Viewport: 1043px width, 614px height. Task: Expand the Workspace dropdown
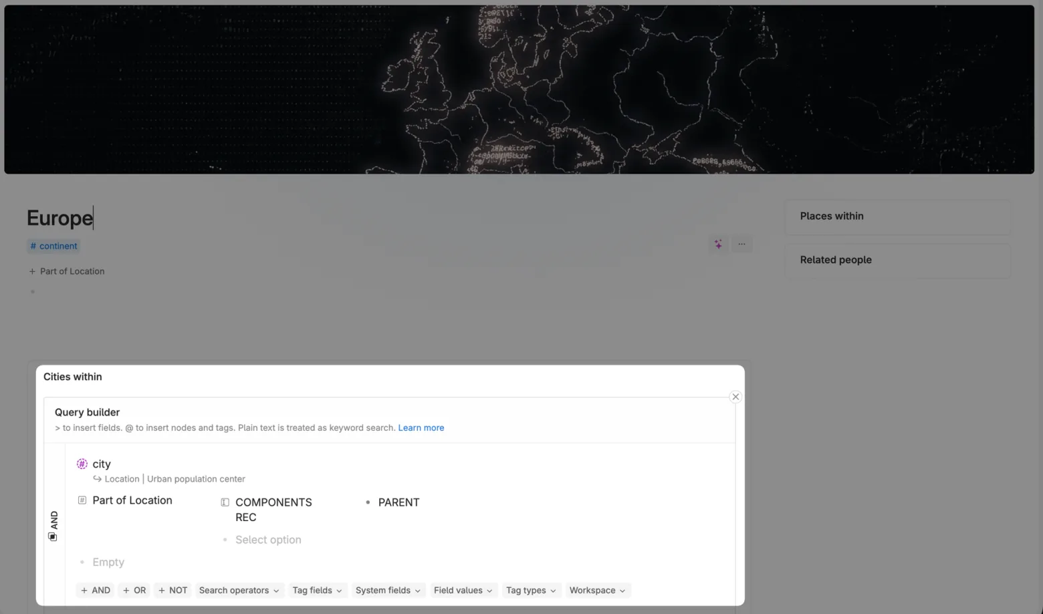pos(598,591)
